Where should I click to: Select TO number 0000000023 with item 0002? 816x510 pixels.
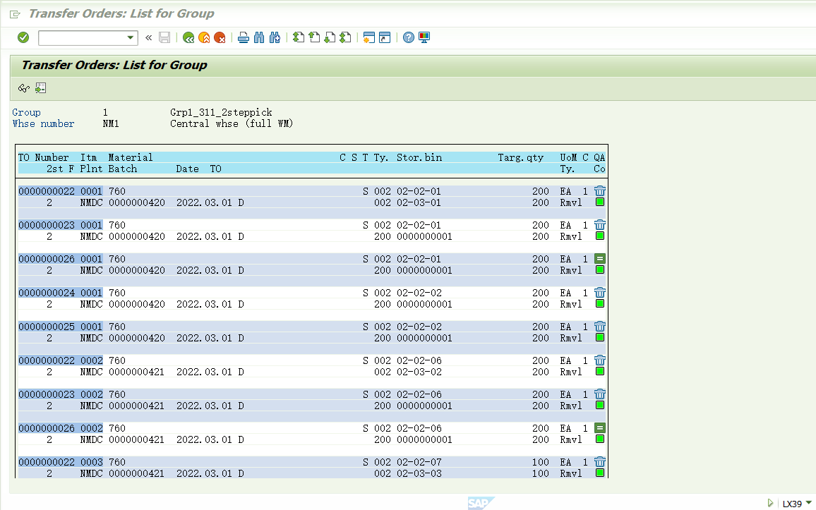click(47, 394)
